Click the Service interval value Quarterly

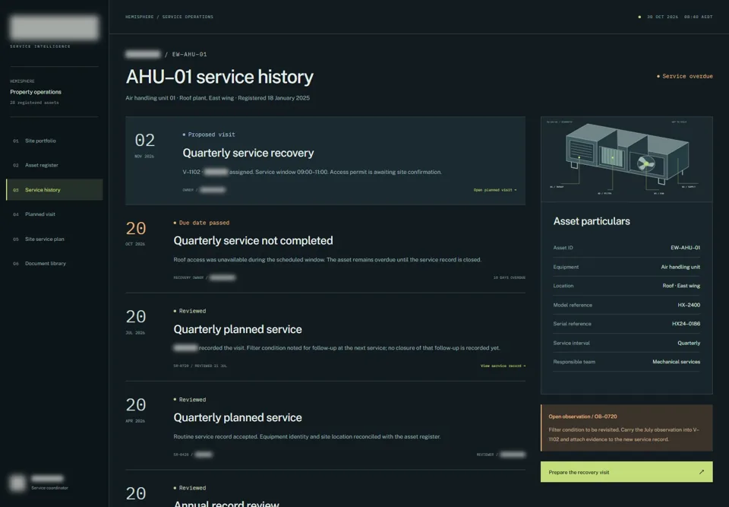point(689,343)
